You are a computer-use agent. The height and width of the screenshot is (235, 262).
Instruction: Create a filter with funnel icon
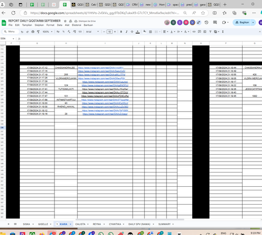coord(210,31)
